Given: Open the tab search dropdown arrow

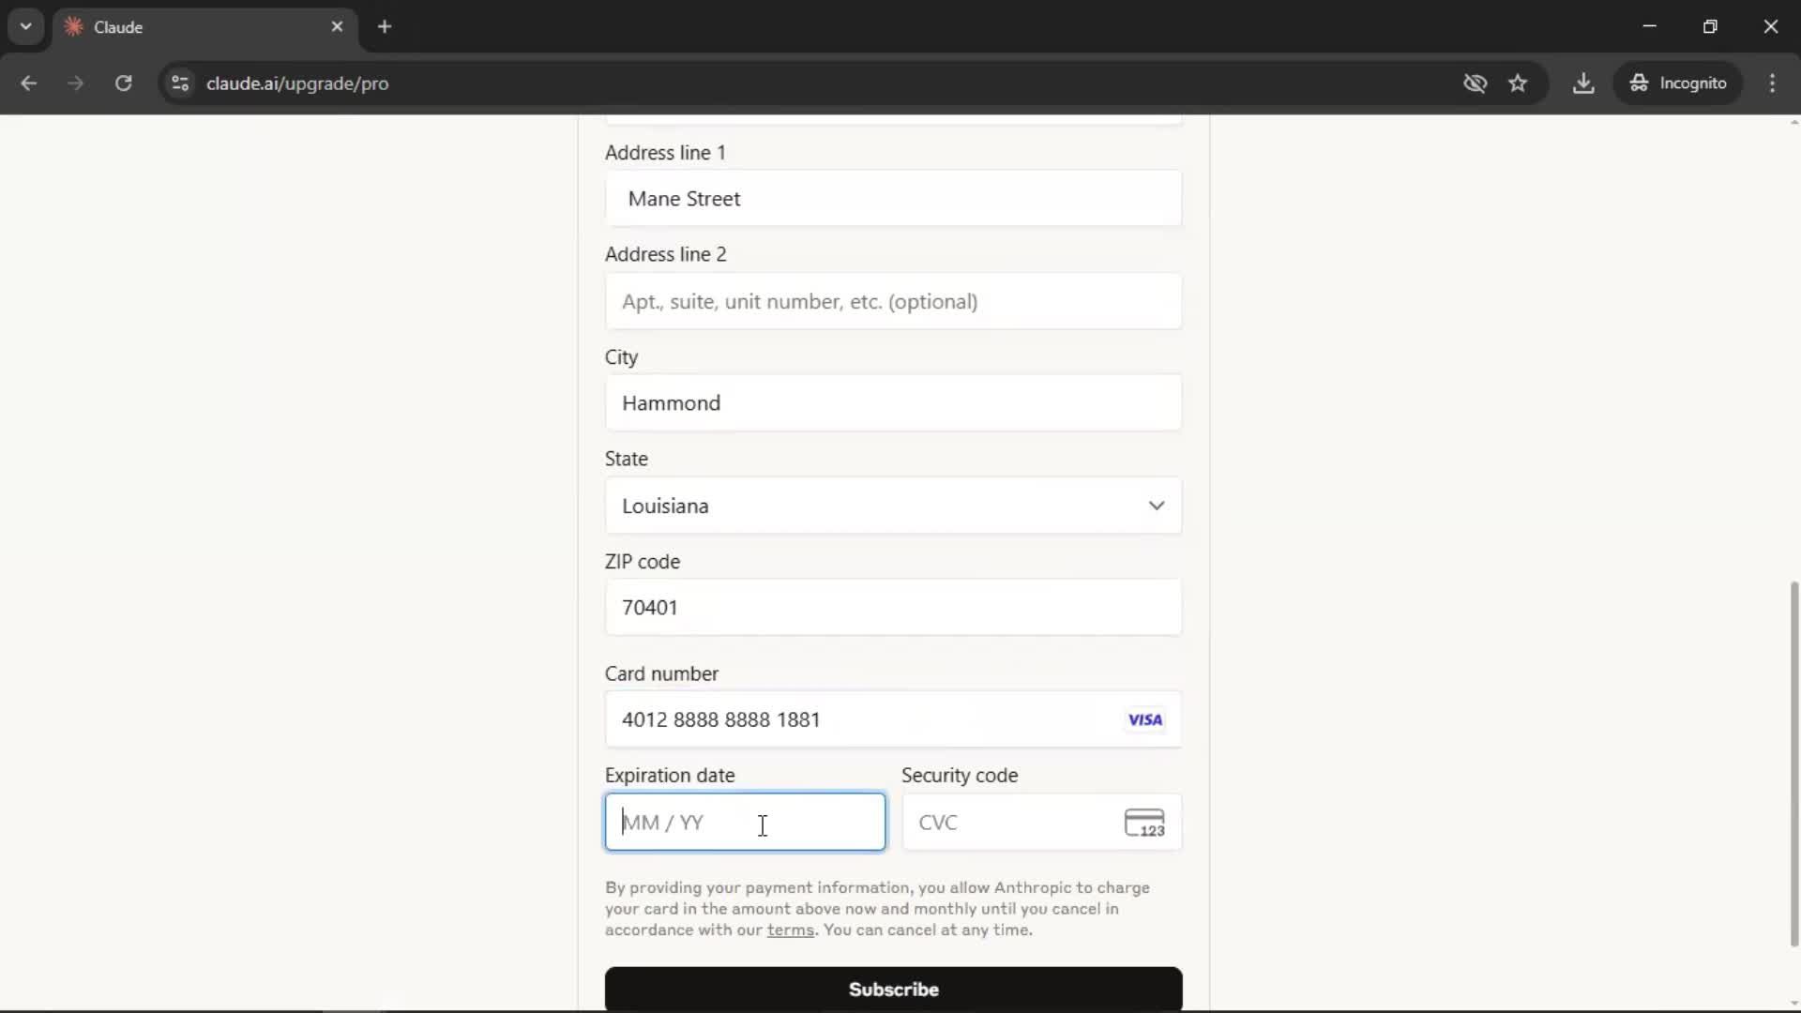Looking at the screenshot, I should pos(25,26).
